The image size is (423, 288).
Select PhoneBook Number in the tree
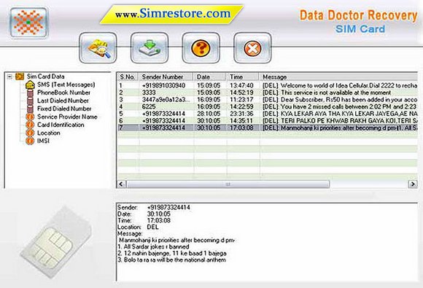(63, 93)
